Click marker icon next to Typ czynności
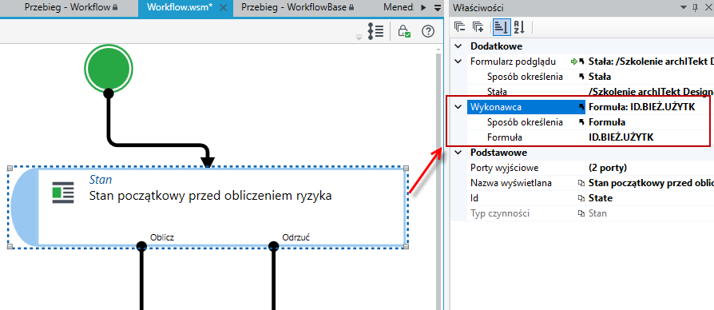 (x=581, y=213)
